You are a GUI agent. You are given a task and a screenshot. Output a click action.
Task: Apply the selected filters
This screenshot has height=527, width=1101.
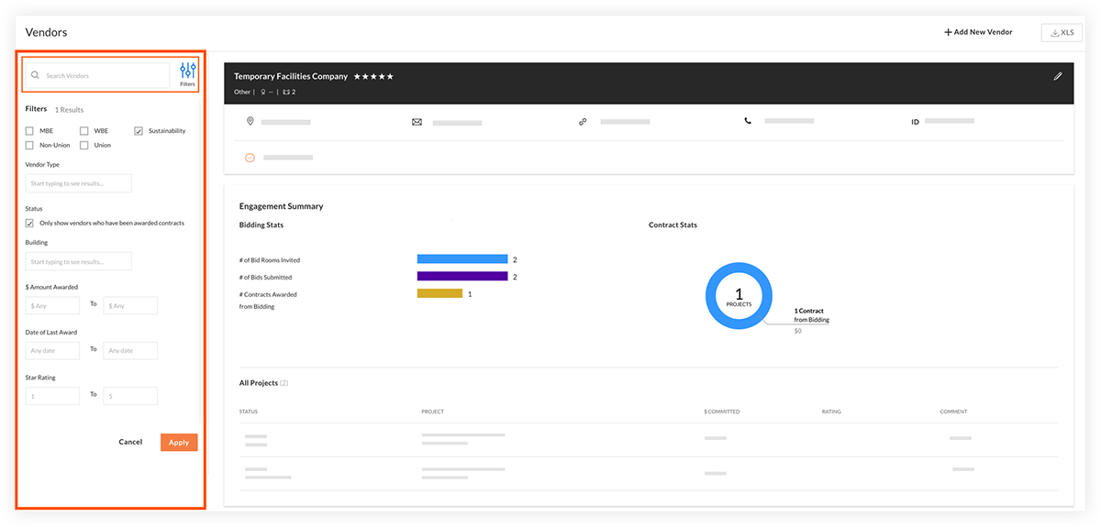[179, 442]
